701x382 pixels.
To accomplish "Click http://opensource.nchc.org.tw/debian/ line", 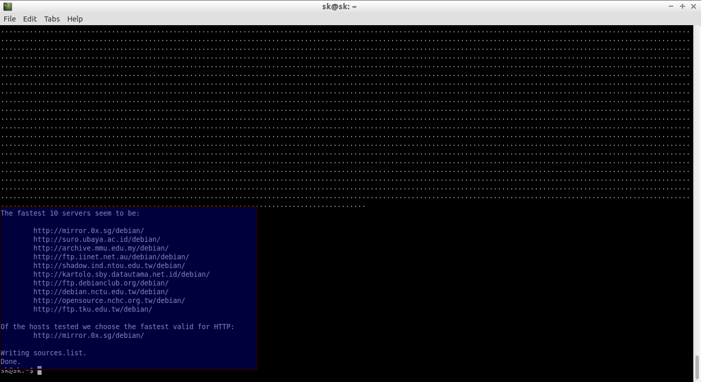I will tap(109, 301).
